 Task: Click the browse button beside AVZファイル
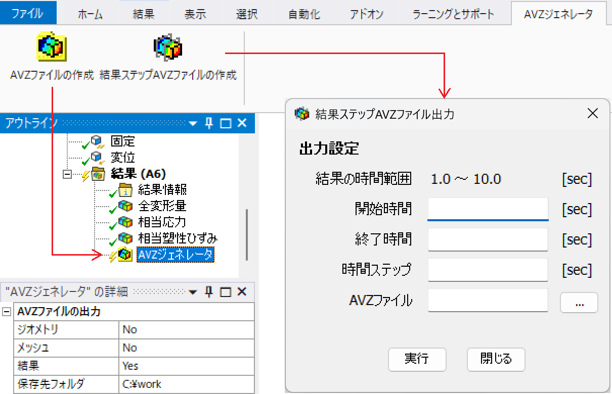[579, 303]
